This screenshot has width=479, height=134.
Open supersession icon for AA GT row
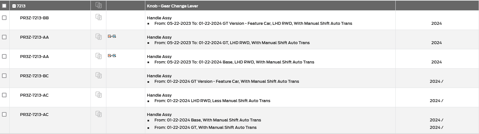point(112,36)
